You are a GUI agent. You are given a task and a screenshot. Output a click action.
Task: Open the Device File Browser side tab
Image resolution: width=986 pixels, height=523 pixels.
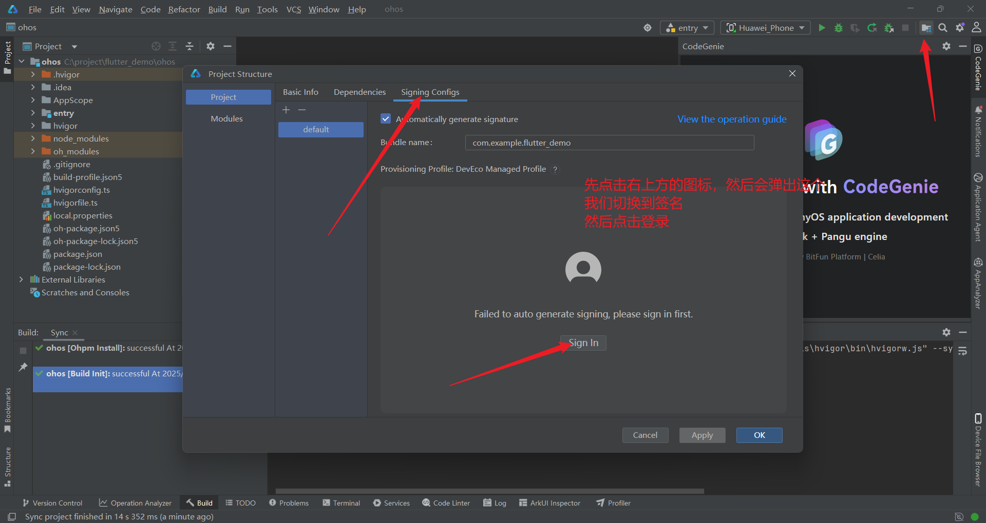pyautogui.click(x=978, y=449)
